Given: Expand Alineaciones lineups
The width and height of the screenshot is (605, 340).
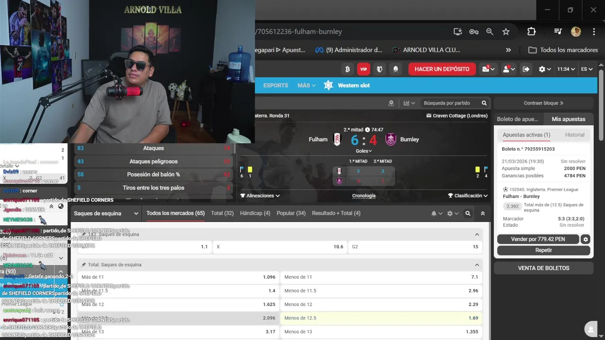Looking at the screenshot, I should [x=260, y=195].
